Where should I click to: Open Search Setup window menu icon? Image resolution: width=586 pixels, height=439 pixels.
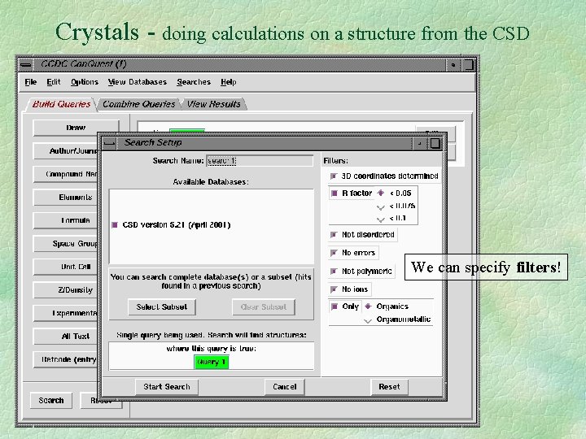tap(109, 143)
